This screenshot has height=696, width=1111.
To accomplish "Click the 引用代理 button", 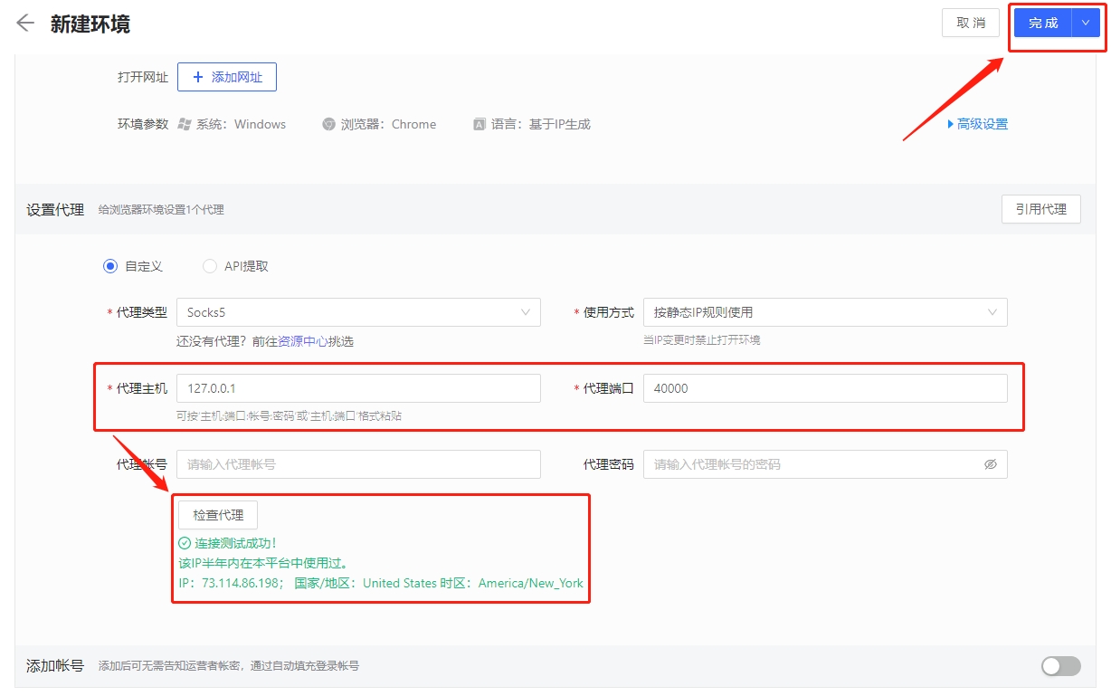I will click(x=1040, y=209).
